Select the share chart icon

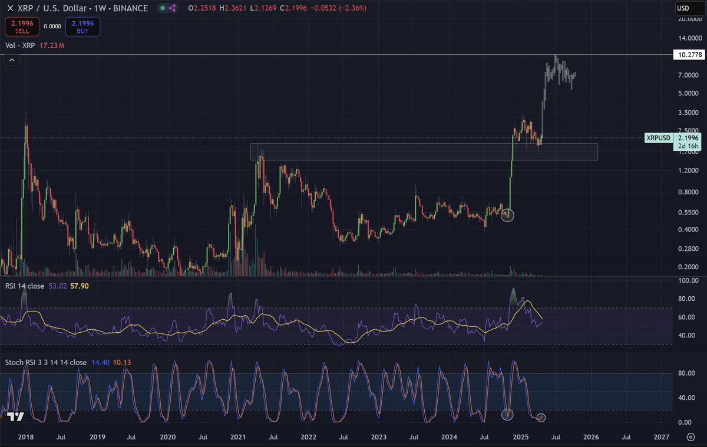point(172,8)
